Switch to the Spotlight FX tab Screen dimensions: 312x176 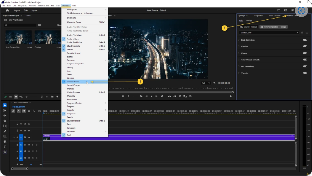coord(243,15)
